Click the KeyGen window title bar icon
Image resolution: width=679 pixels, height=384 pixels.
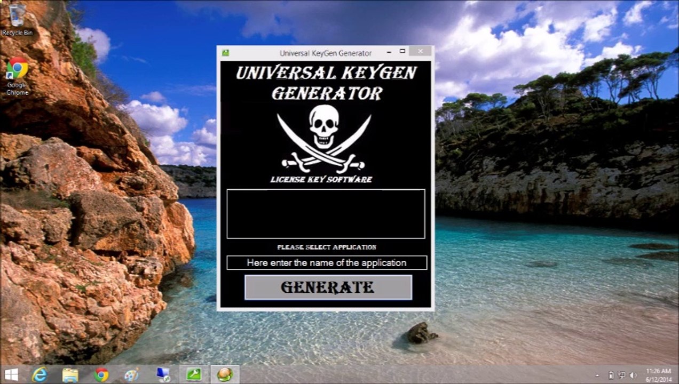[x=226, y=53]
